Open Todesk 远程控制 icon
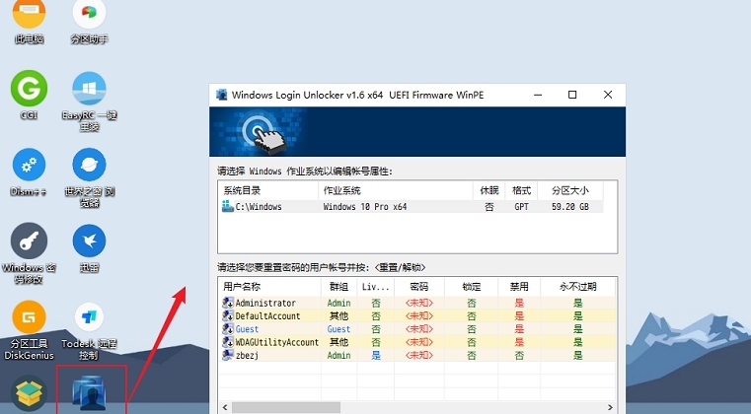Screen dimensions: 751x414 click(x=89, y=316)
